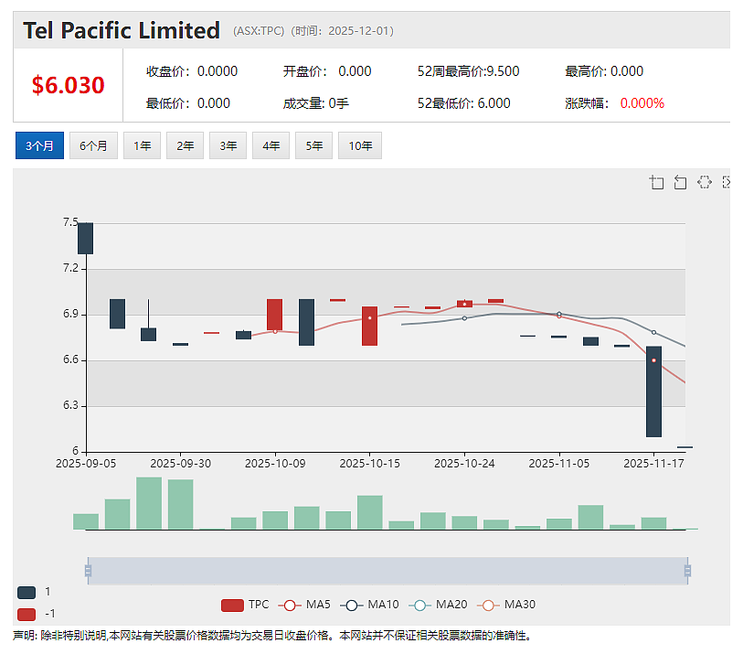
Task: Switch to the 6个月 time range
Action: pos(93,145)
